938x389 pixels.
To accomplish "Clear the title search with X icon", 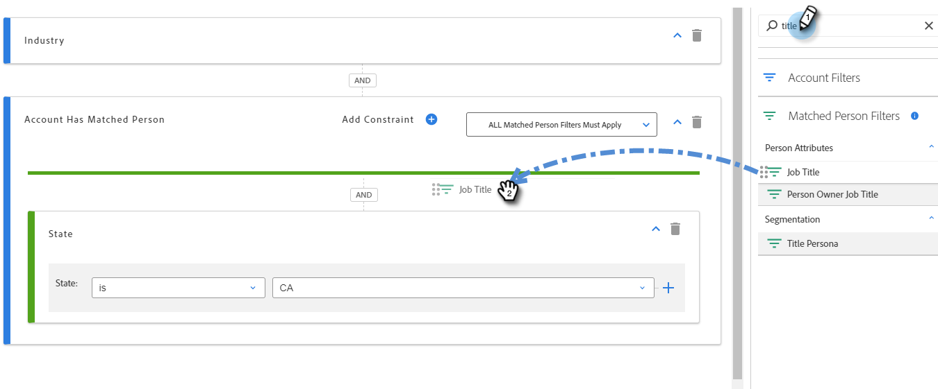I will 928,26.
